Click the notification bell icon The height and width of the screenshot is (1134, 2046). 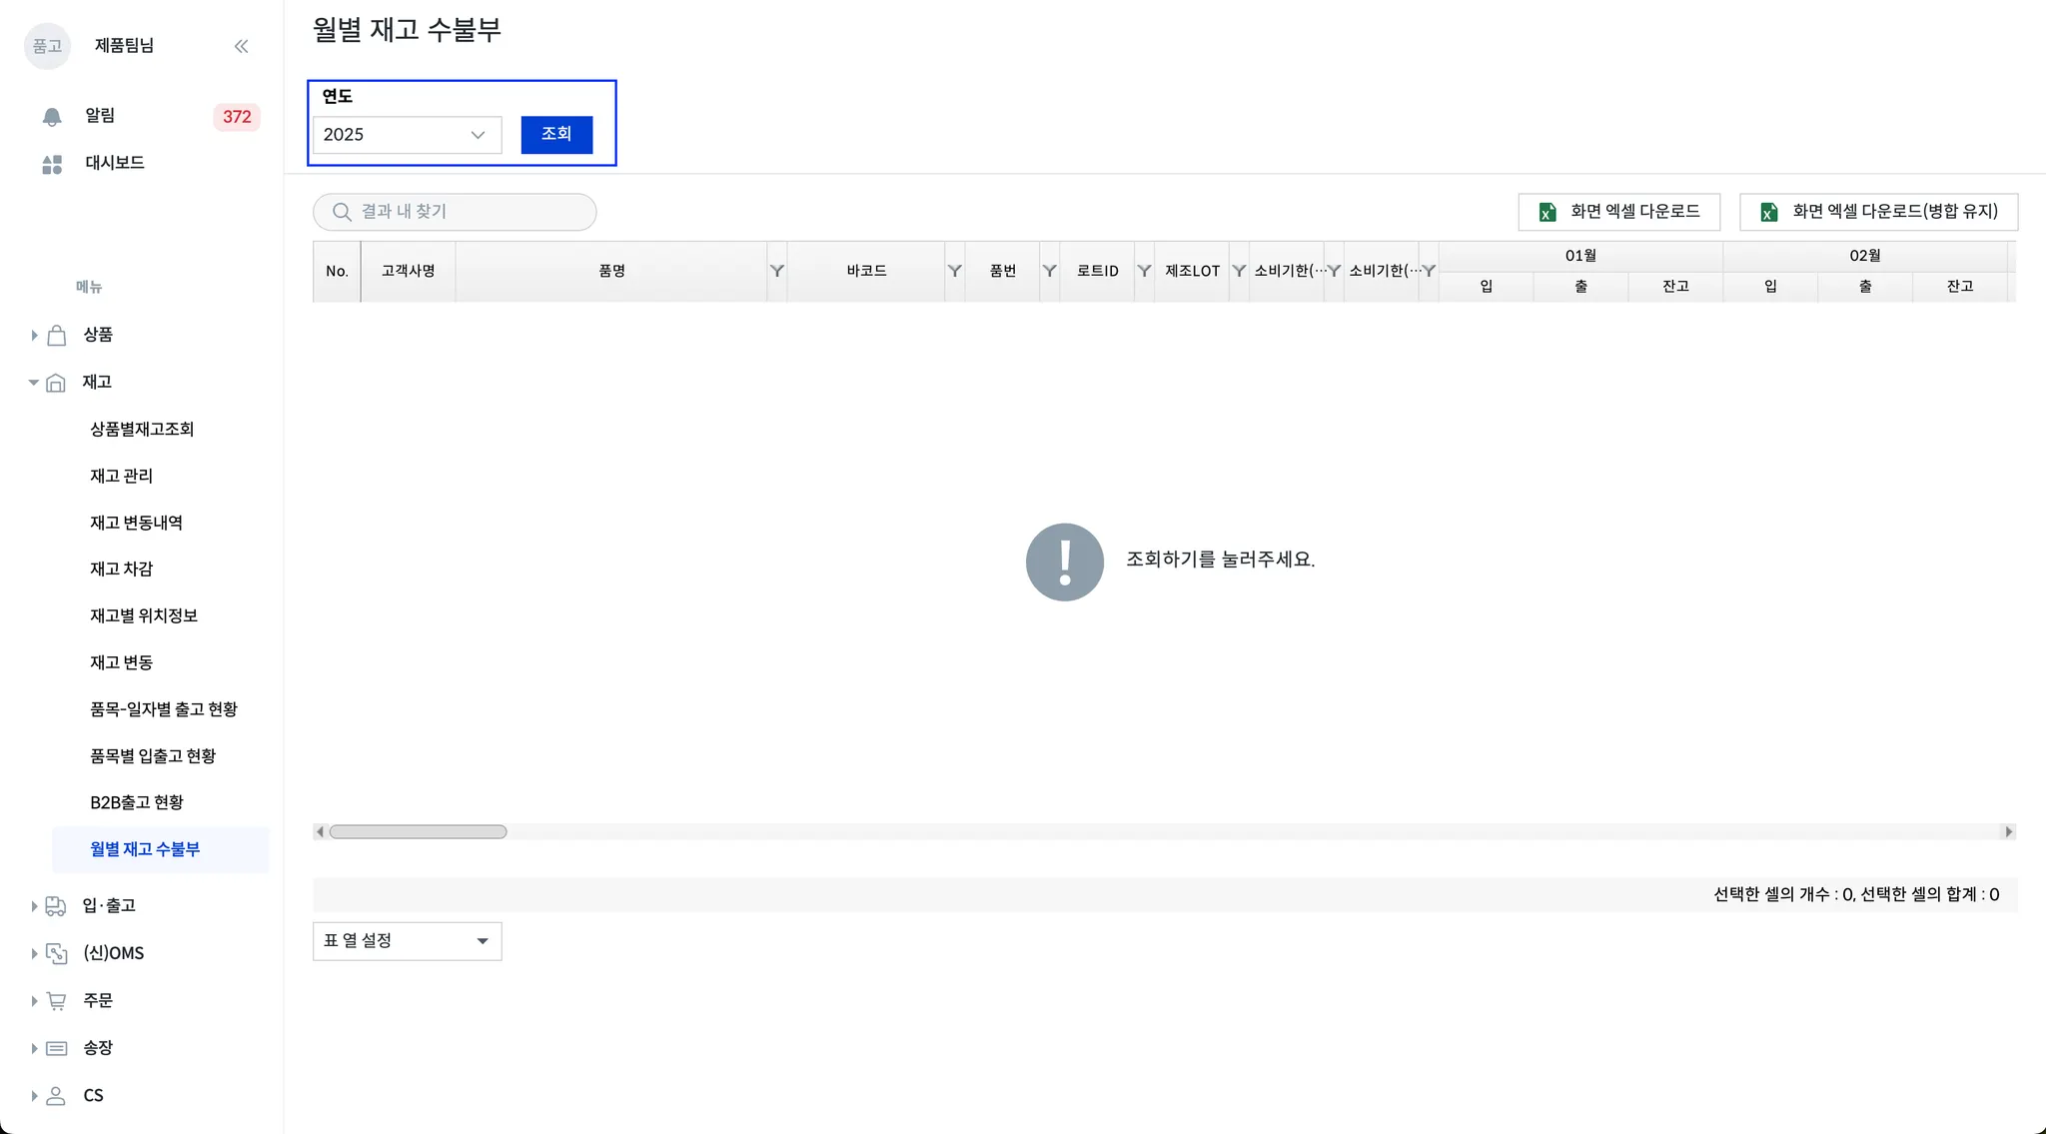click(52, 117)
